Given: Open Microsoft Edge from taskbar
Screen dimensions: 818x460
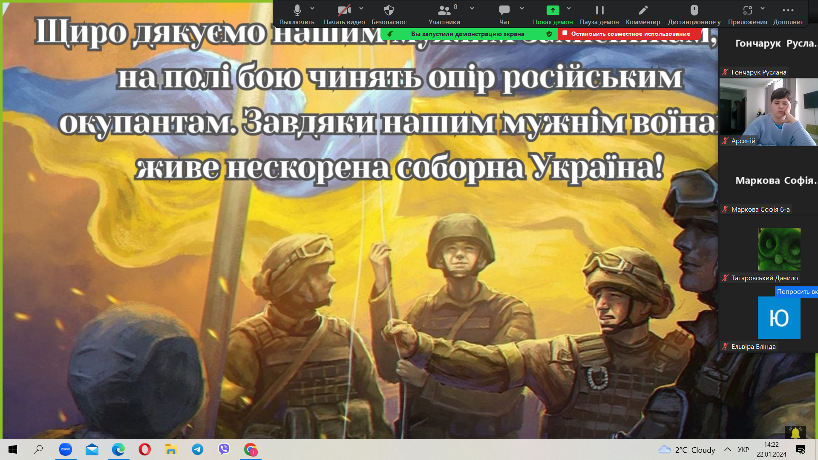Looking at the screenshot, I should pos(118,449).
